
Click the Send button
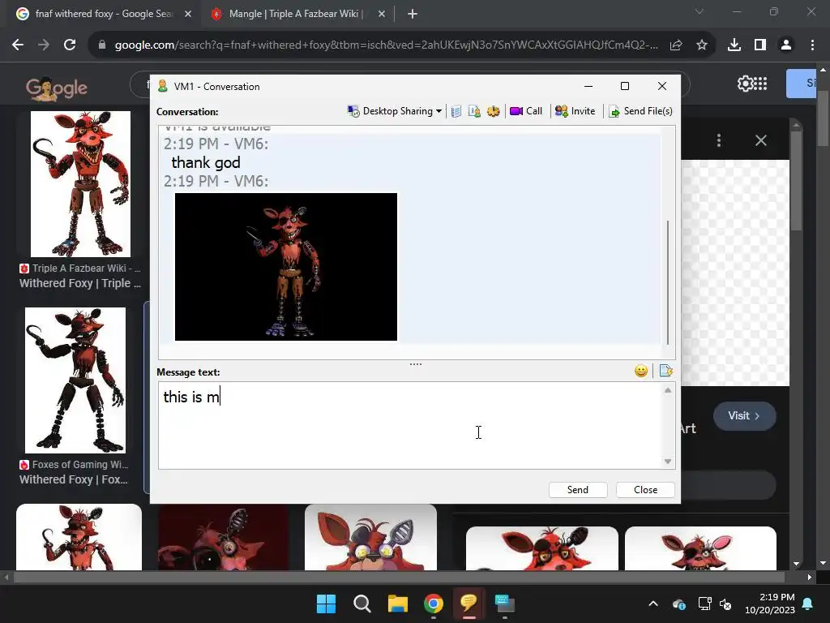click(x=577, y=489)
